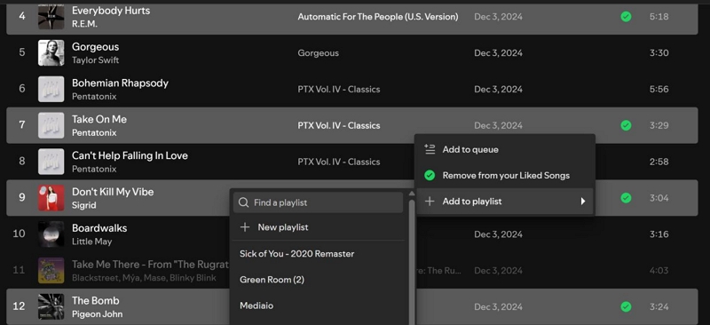Open the Taylor Swift artist link

click(x=96, y=60)
